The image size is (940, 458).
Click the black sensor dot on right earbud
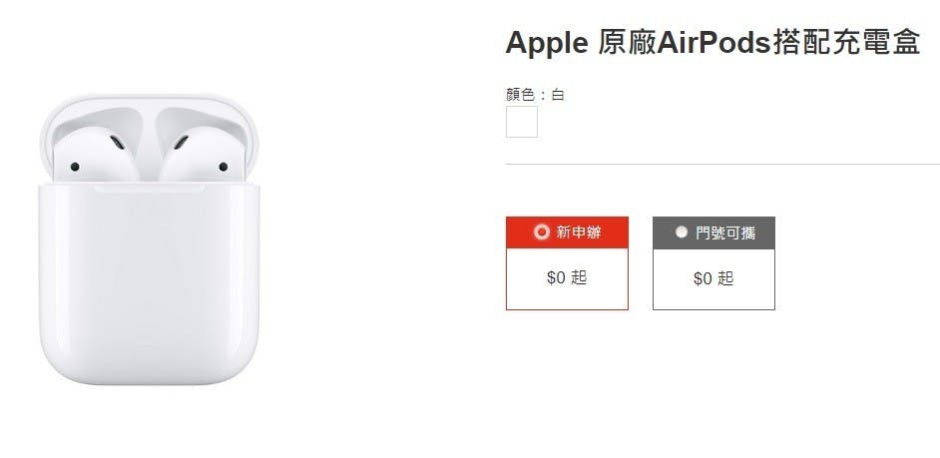tap(223, 167)
